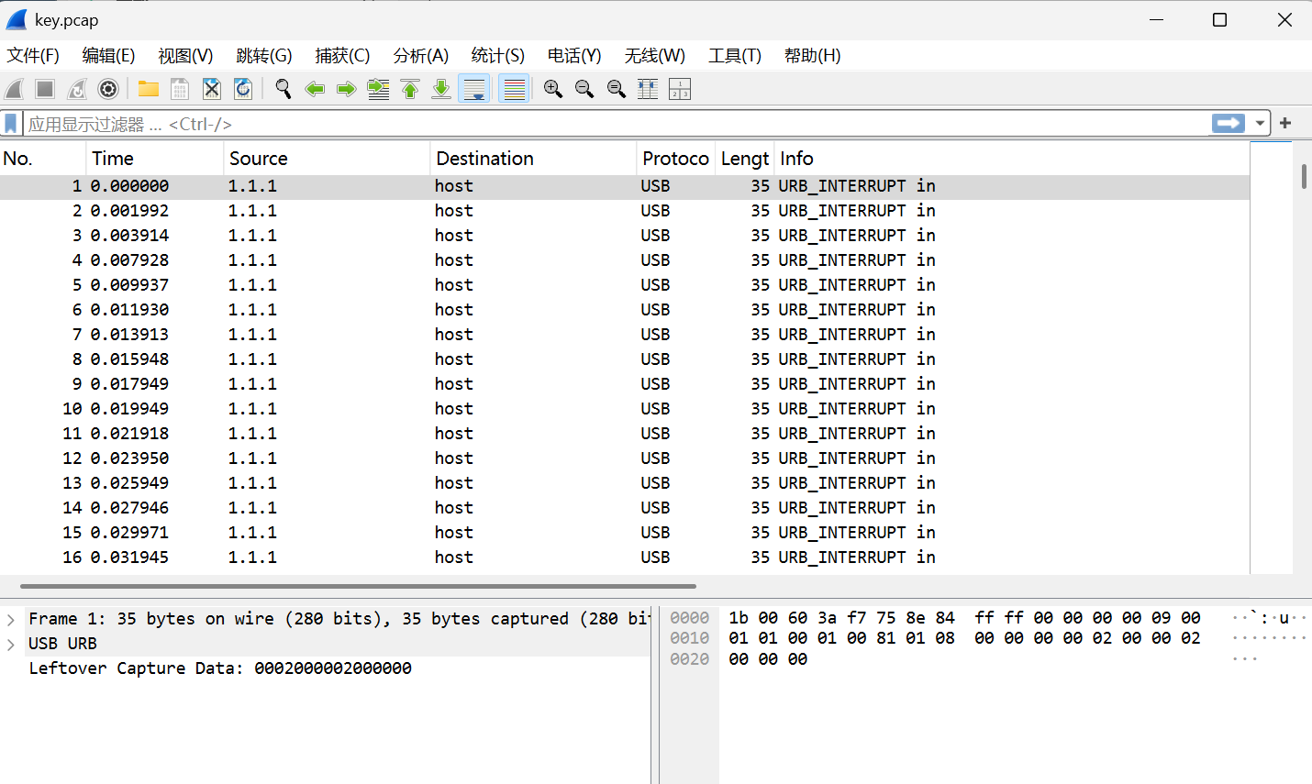Click the go to specified packet icon
The image size is (1312, 784).
378,89
